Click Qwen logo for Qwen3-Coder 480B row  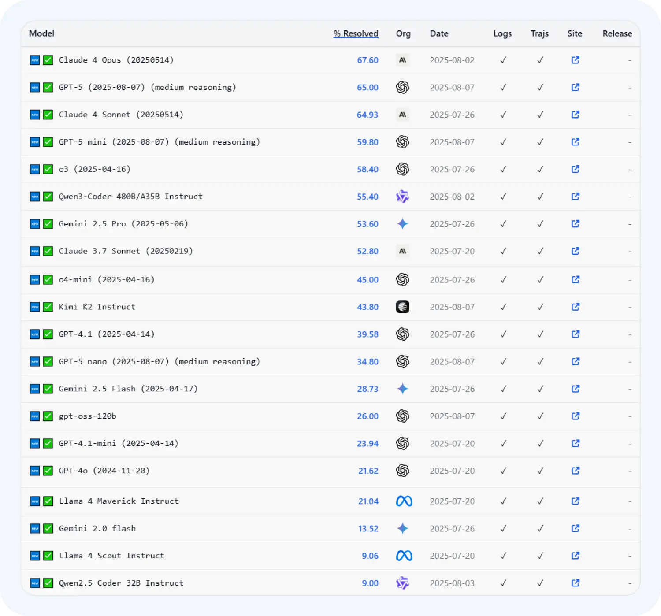tap(402, 197)
